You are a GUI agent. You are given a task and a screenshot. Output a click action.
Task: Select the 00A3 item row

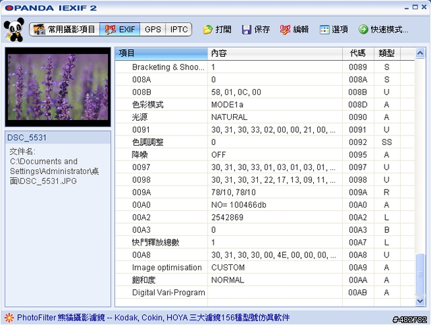pyautogui.click(x=265, y=230)
